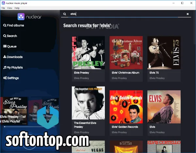Open the Help menu
The width and height of the screenshot is (196, 153).
(17, 8)
